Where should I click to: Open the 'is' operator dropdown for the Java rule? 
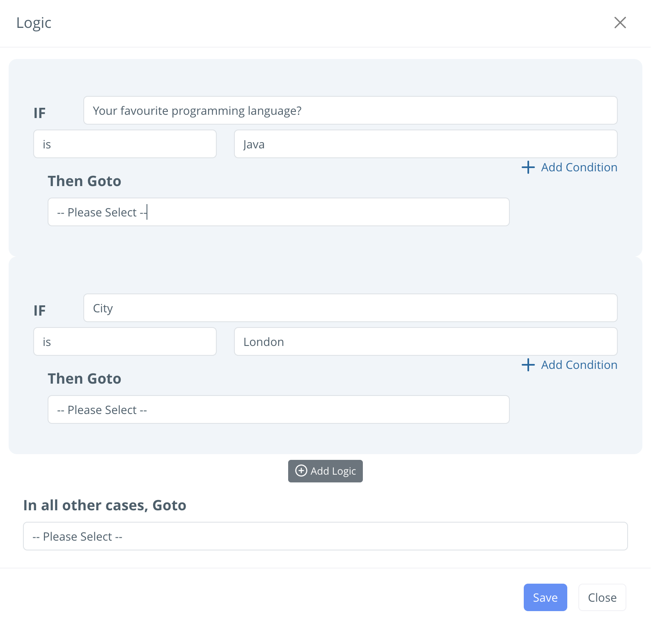coord(125,144)
